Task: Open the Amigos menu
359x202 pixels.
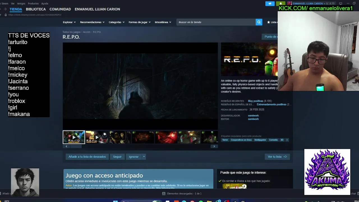Action: 21,4
